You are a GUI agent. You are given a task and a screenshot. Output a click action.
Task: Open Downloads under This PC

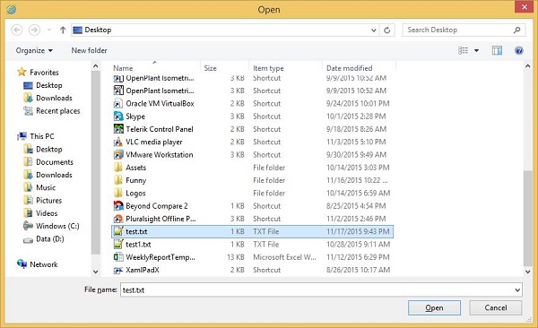(48, 175)
